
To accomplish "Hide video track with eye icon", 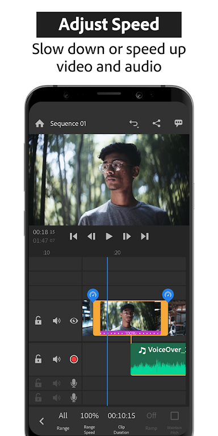I will (74, 321).
